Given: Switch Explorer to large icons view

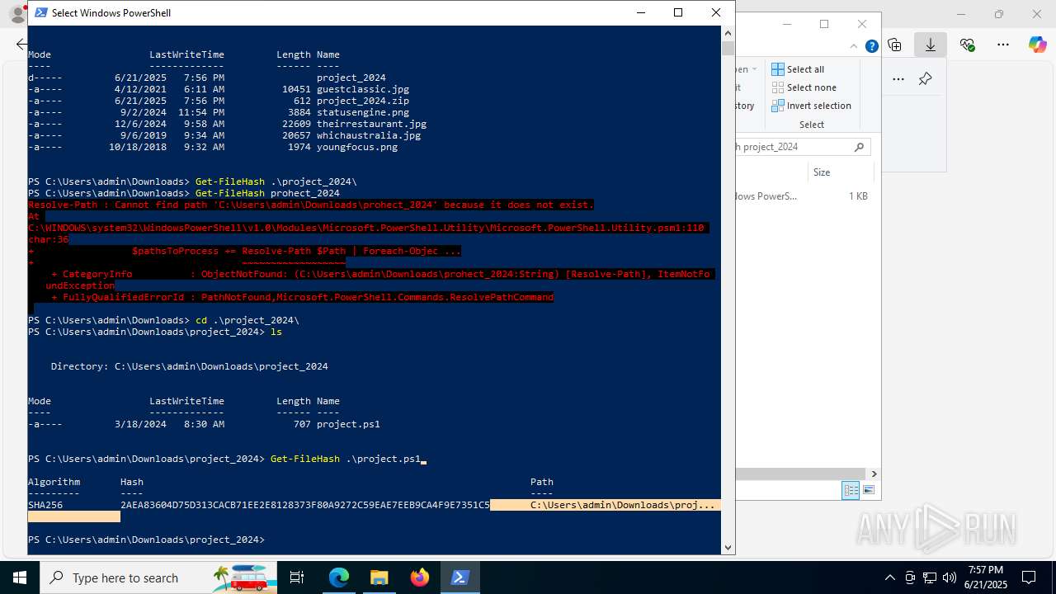Looking at the screenshot, I should [868, 490].
